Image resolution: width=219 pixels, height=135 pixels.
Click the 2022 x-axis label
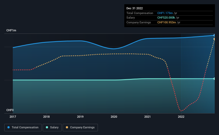pyautogui.click(x=181, y=117)
